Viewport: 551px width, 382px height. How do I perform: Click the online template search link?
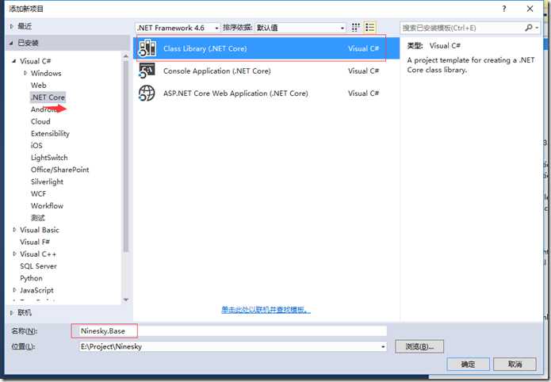(x=266, y=310)
